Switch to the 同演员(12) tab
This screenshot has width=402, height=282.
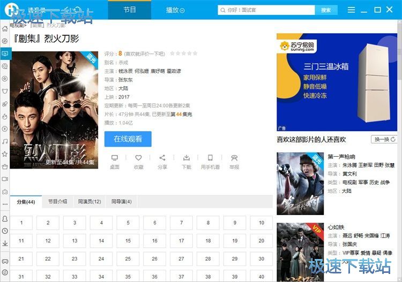[x=89, y=202]
